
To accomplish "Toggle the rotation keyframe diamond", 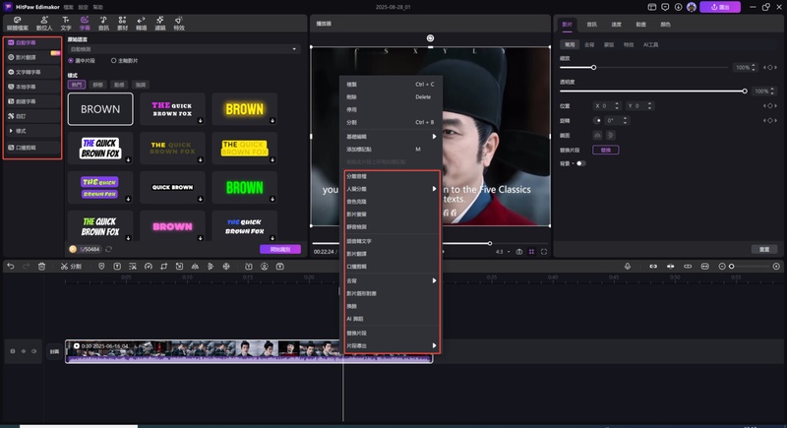I will [x=770, y=120].
